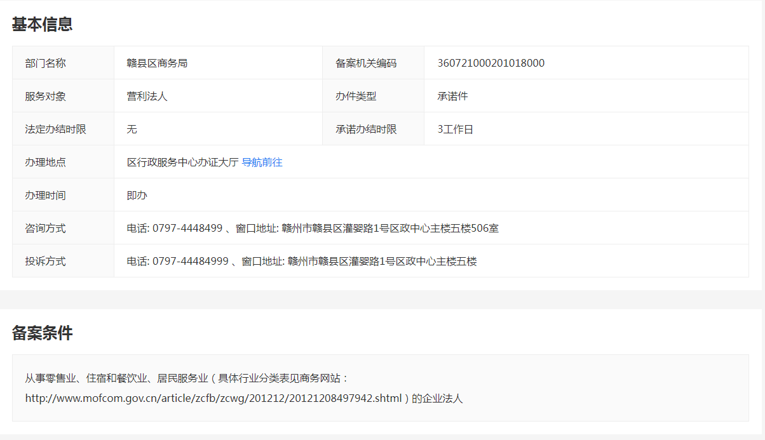765x440 pixels.
Task: Click the department value 赣县区商务局
Action: click(157, 63)
